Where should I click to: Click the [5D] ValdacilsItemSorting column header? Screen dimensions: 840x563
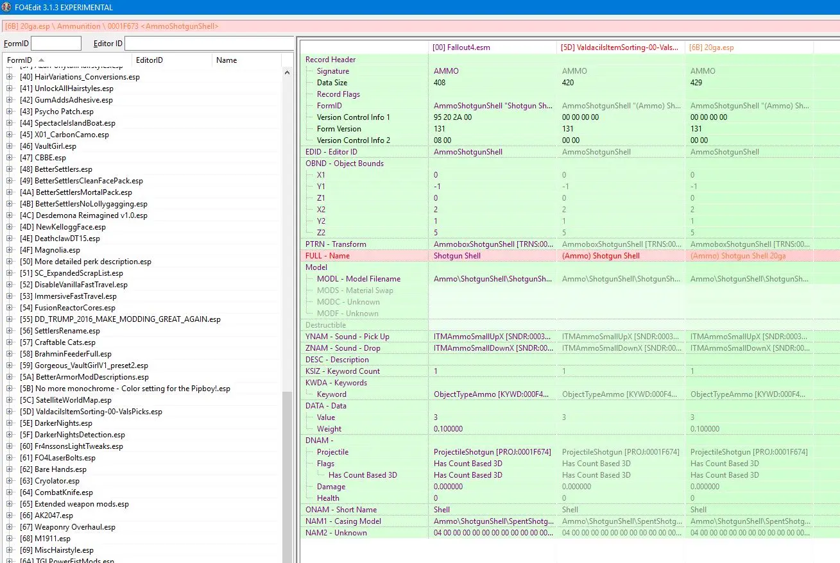click(621, 47)
